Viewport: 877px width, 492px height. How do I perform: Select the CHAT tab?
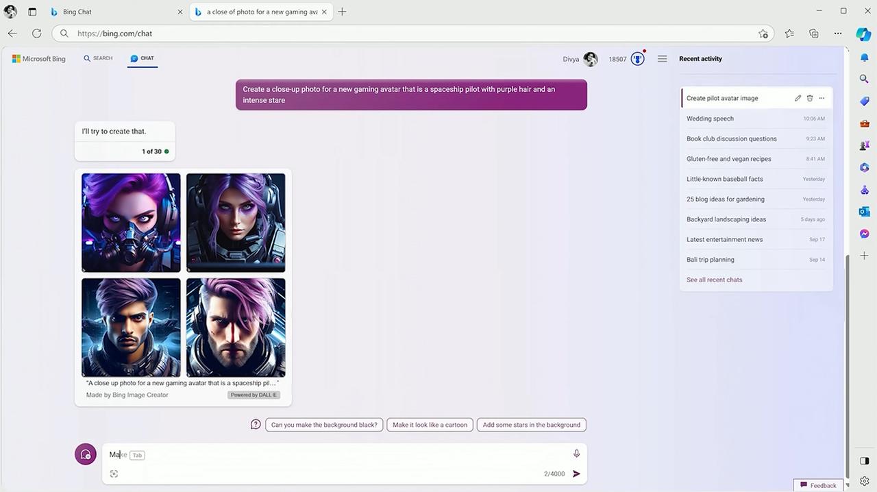(143, 58)
